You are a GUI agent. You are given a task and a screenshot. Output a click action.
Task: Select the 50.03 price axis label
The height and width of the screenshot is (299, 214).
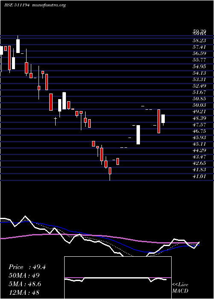click(199, 105)
